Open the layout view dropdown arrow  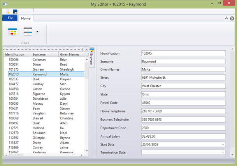(x=37, y=32)
